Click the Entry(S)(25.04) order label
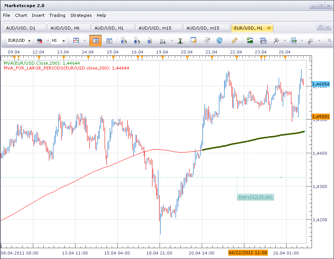Screen dimensions: 334x259 tap(256, 197)
